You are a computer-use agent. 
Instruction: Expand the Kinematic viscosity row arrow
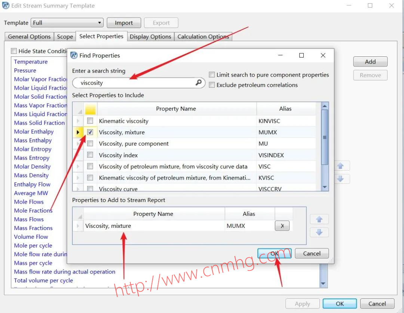coord(78,121)
